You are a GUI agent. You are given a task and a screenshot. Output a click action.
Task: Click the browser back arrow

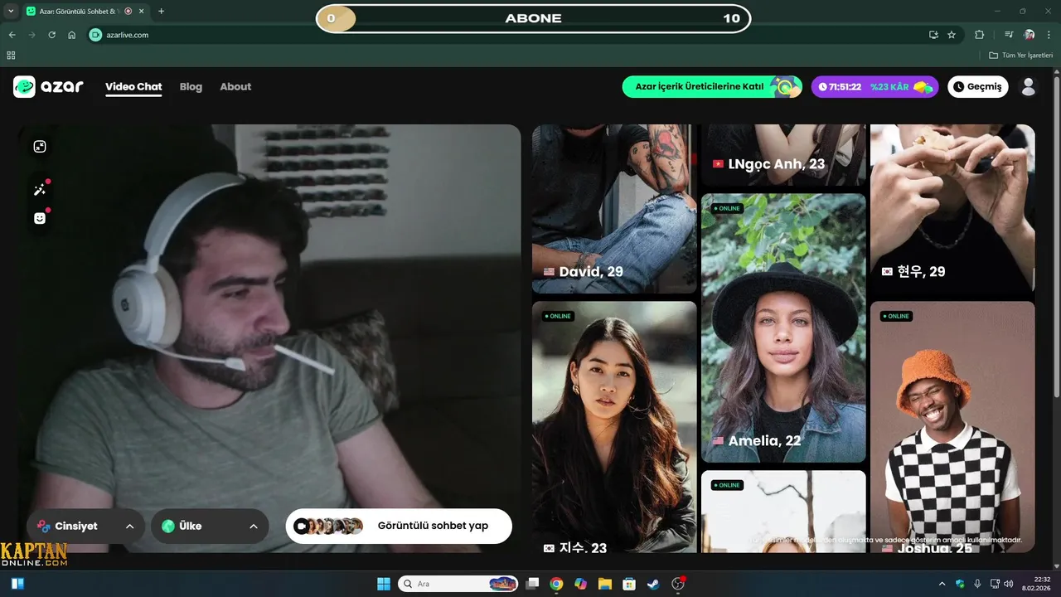pyautogui.click(x=12, y=35)
